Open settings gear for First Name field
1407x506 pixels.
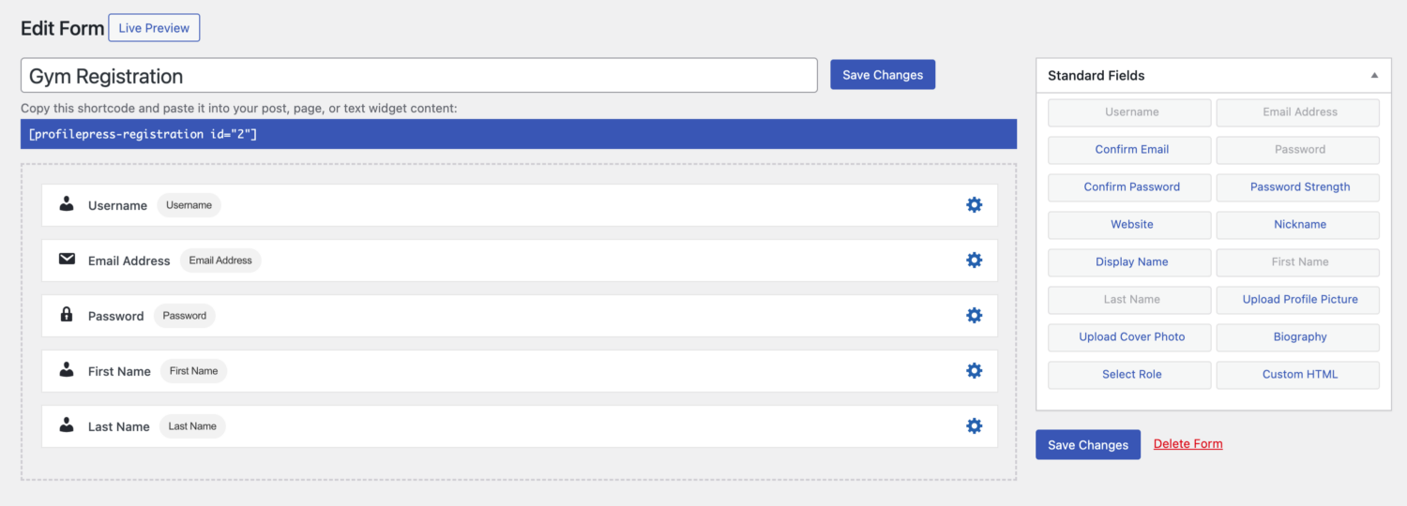coord(974,370)
